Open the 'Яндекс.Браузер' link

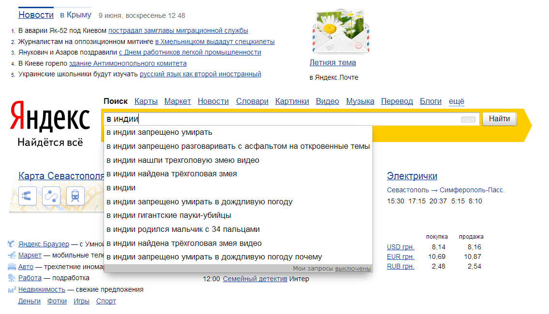(x=44, y=244)
